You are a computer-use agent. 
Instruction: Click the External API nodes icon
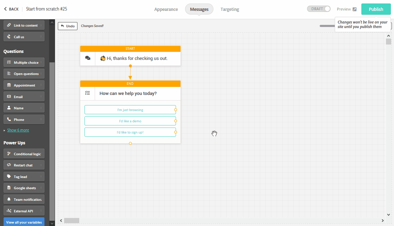[9, 211]
